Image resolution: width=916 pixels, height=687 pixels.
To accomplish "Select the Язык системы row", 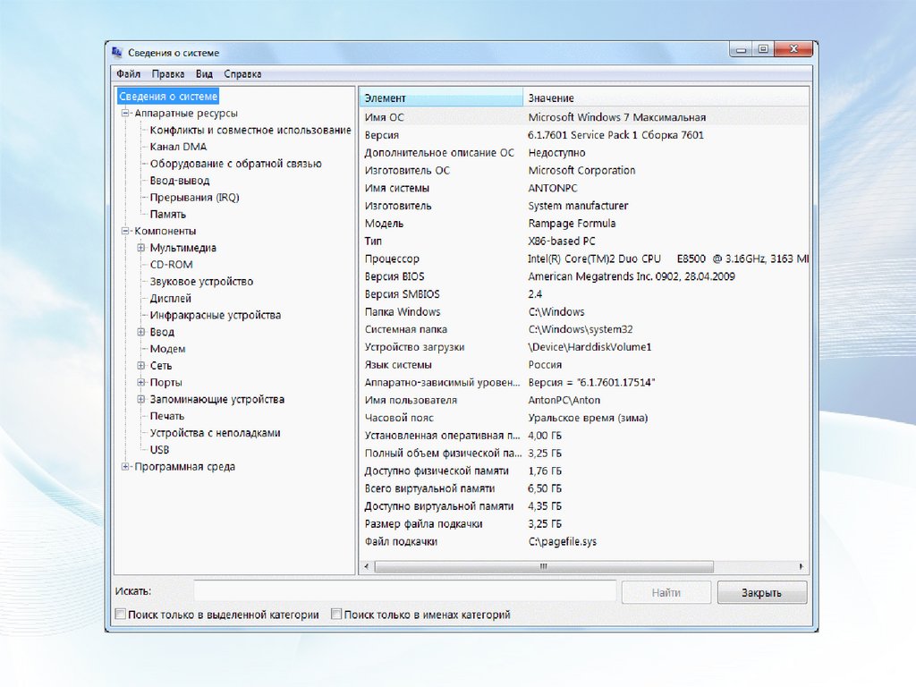I will [584, 365].
